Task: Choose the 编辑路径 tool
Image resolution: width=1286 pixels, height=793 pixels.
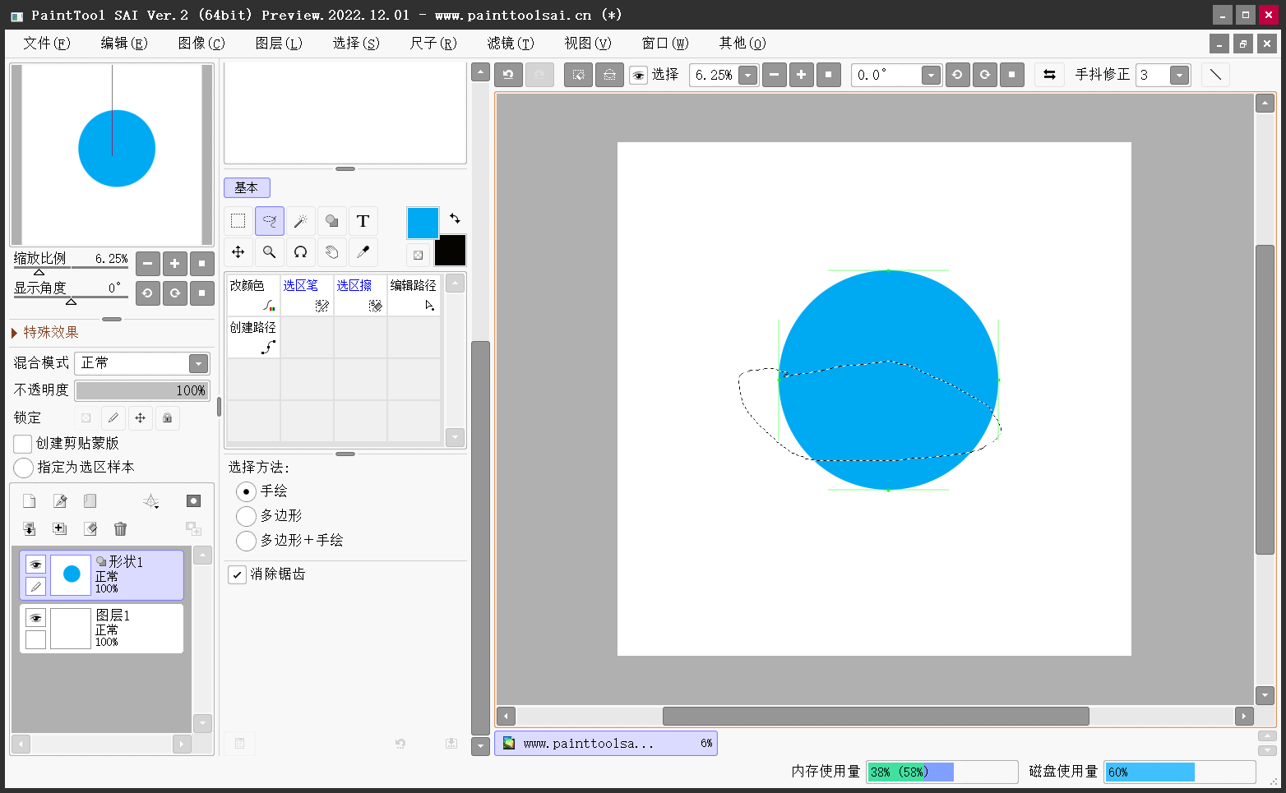Action: coord(414,295)
